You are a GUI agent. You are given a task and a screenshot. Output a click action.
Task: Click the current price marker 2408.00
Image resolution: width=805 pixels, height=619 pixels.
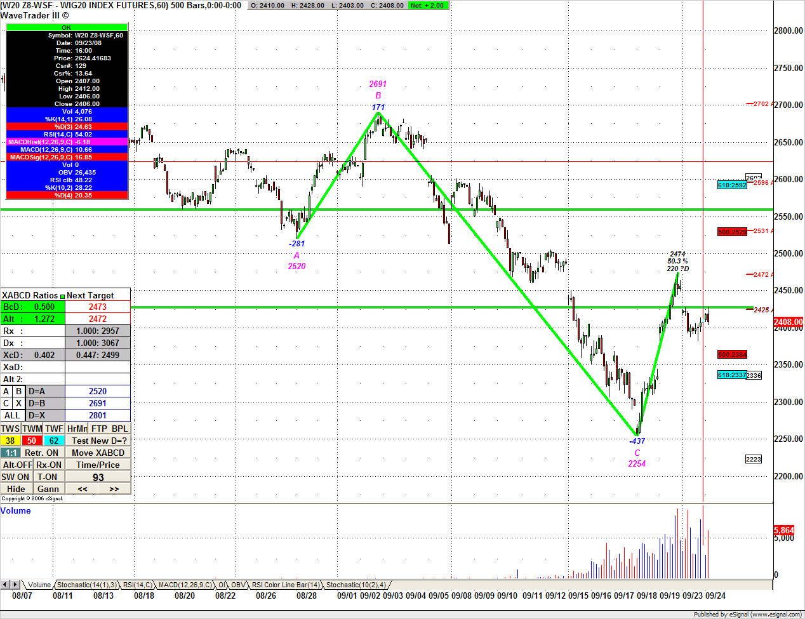tap(788, 322)
